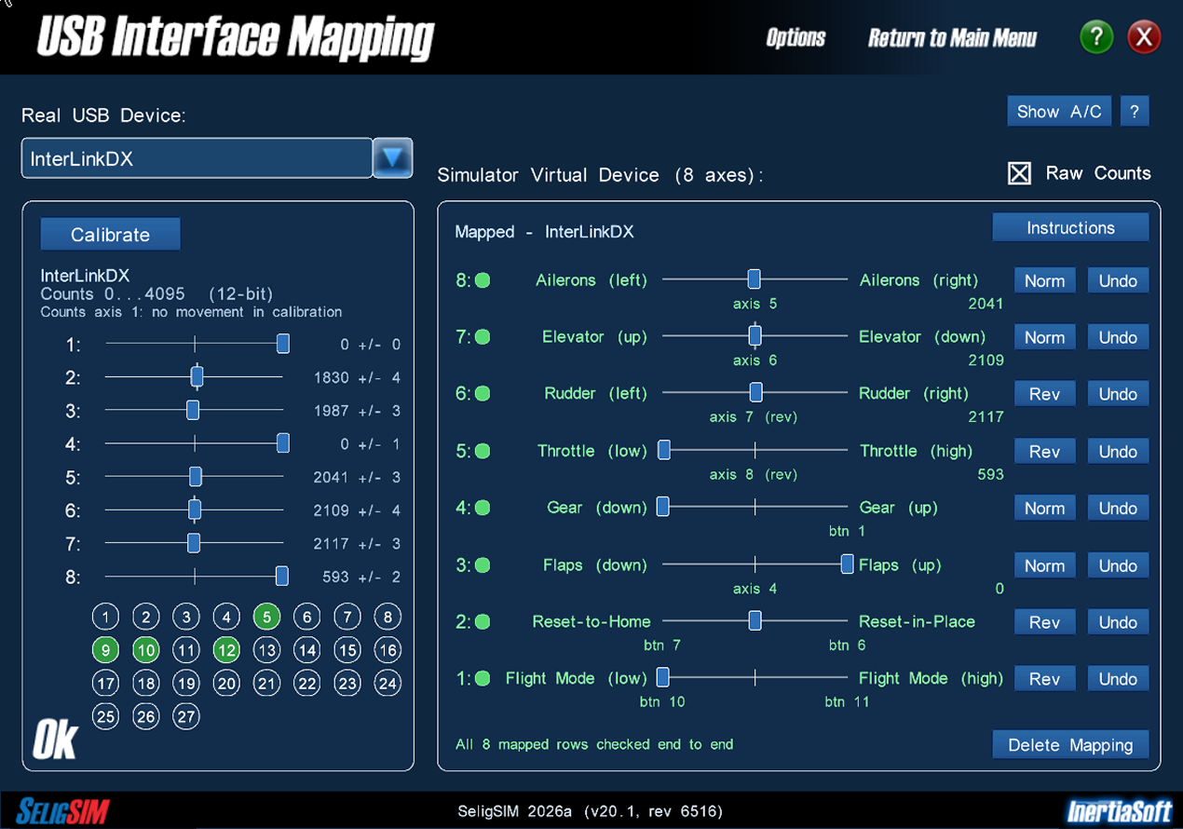This screenshot has width=1183, height=829.
Task: Click button indicator number 5
Action: tap(266, 617)
